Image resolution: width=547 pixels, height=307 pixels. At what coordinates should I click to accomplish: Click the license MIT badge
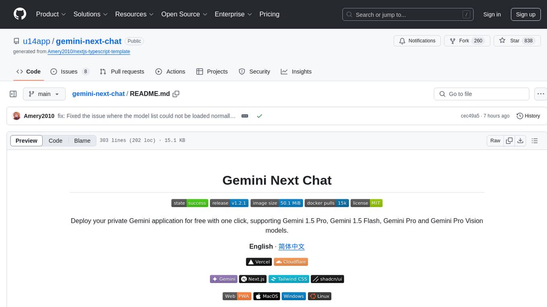[x=366, y=203]
